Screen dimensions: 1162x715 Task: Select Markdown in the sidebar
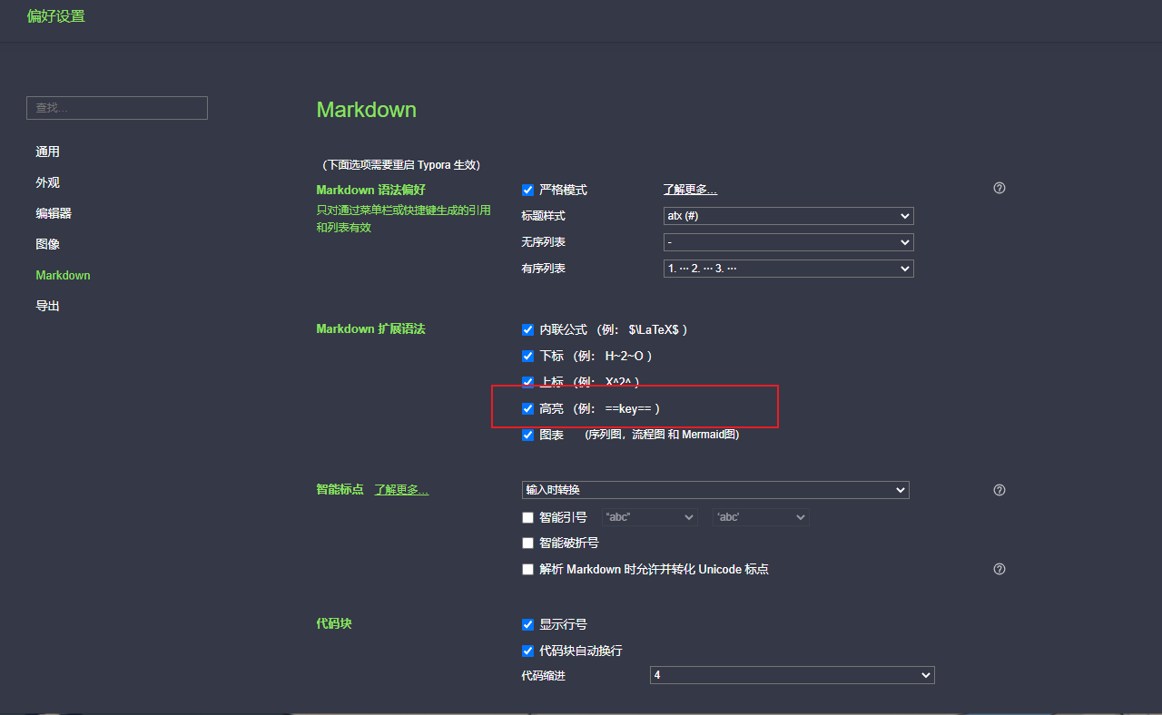click(63, 275)
